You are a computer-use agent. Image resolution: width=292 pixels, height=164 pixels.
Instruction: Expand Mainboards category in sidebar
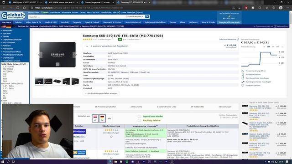click(8, 49)
